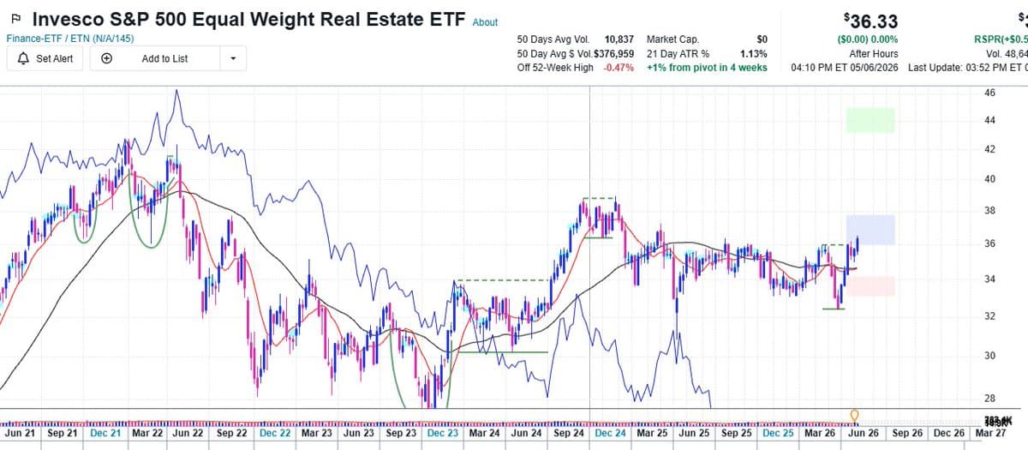The width and height of the screenshot is (1028, 450).
Task: Click the Market Cap. value $0
Action: tap(762, 39)
